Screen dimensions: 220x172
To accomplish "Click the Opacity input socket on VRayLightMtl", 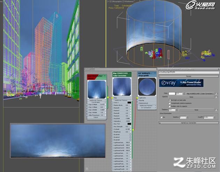I will click(x=137, y=101).
